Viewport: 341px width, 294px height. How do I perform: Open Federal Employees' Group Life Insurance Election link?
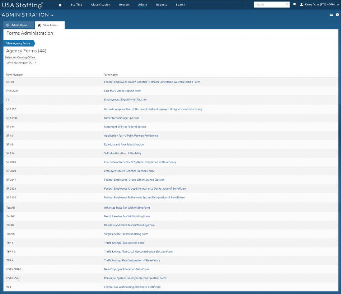(x=134, y=180)
